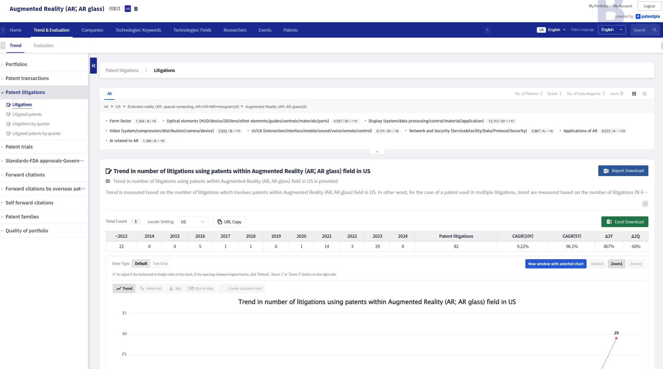Open the Companies menu tab
Image resolution: width=663 pixels, height=369 pixels.
click(92, 30)
